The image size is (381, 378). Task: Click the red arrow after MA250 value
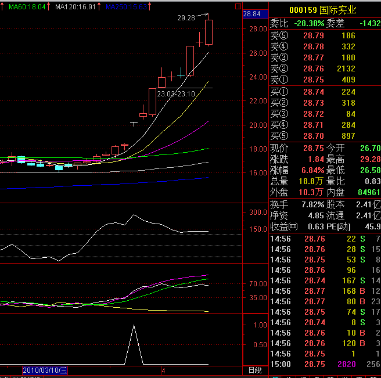(x=150, y=6)
